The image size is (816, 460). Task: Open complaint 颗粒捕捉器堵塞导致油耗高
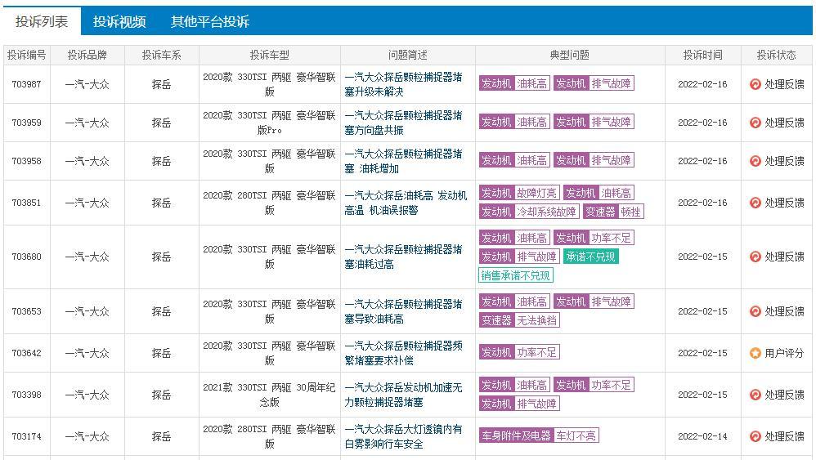[403, 311]
